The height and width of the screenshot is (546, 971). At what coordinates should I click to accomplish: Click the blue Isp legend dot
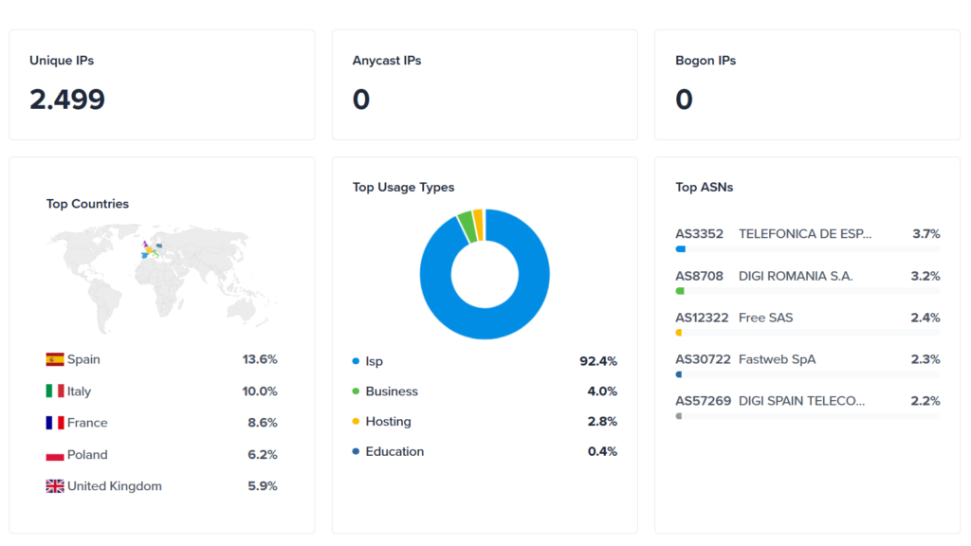click(x=356, y=361)
